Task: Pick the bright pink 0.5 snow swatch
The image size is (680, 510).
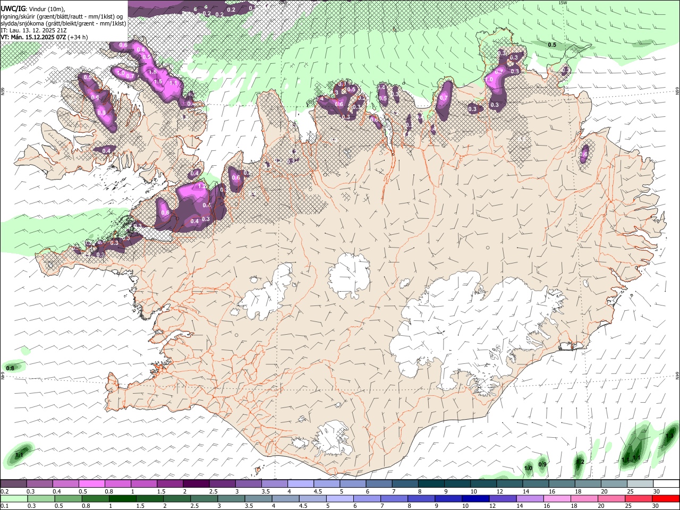Action: (91, 483)
